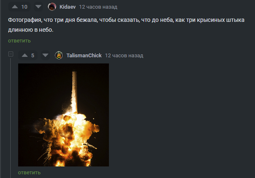
Task: Downvote TalismanChick's reply
Action: click(45, 55)
